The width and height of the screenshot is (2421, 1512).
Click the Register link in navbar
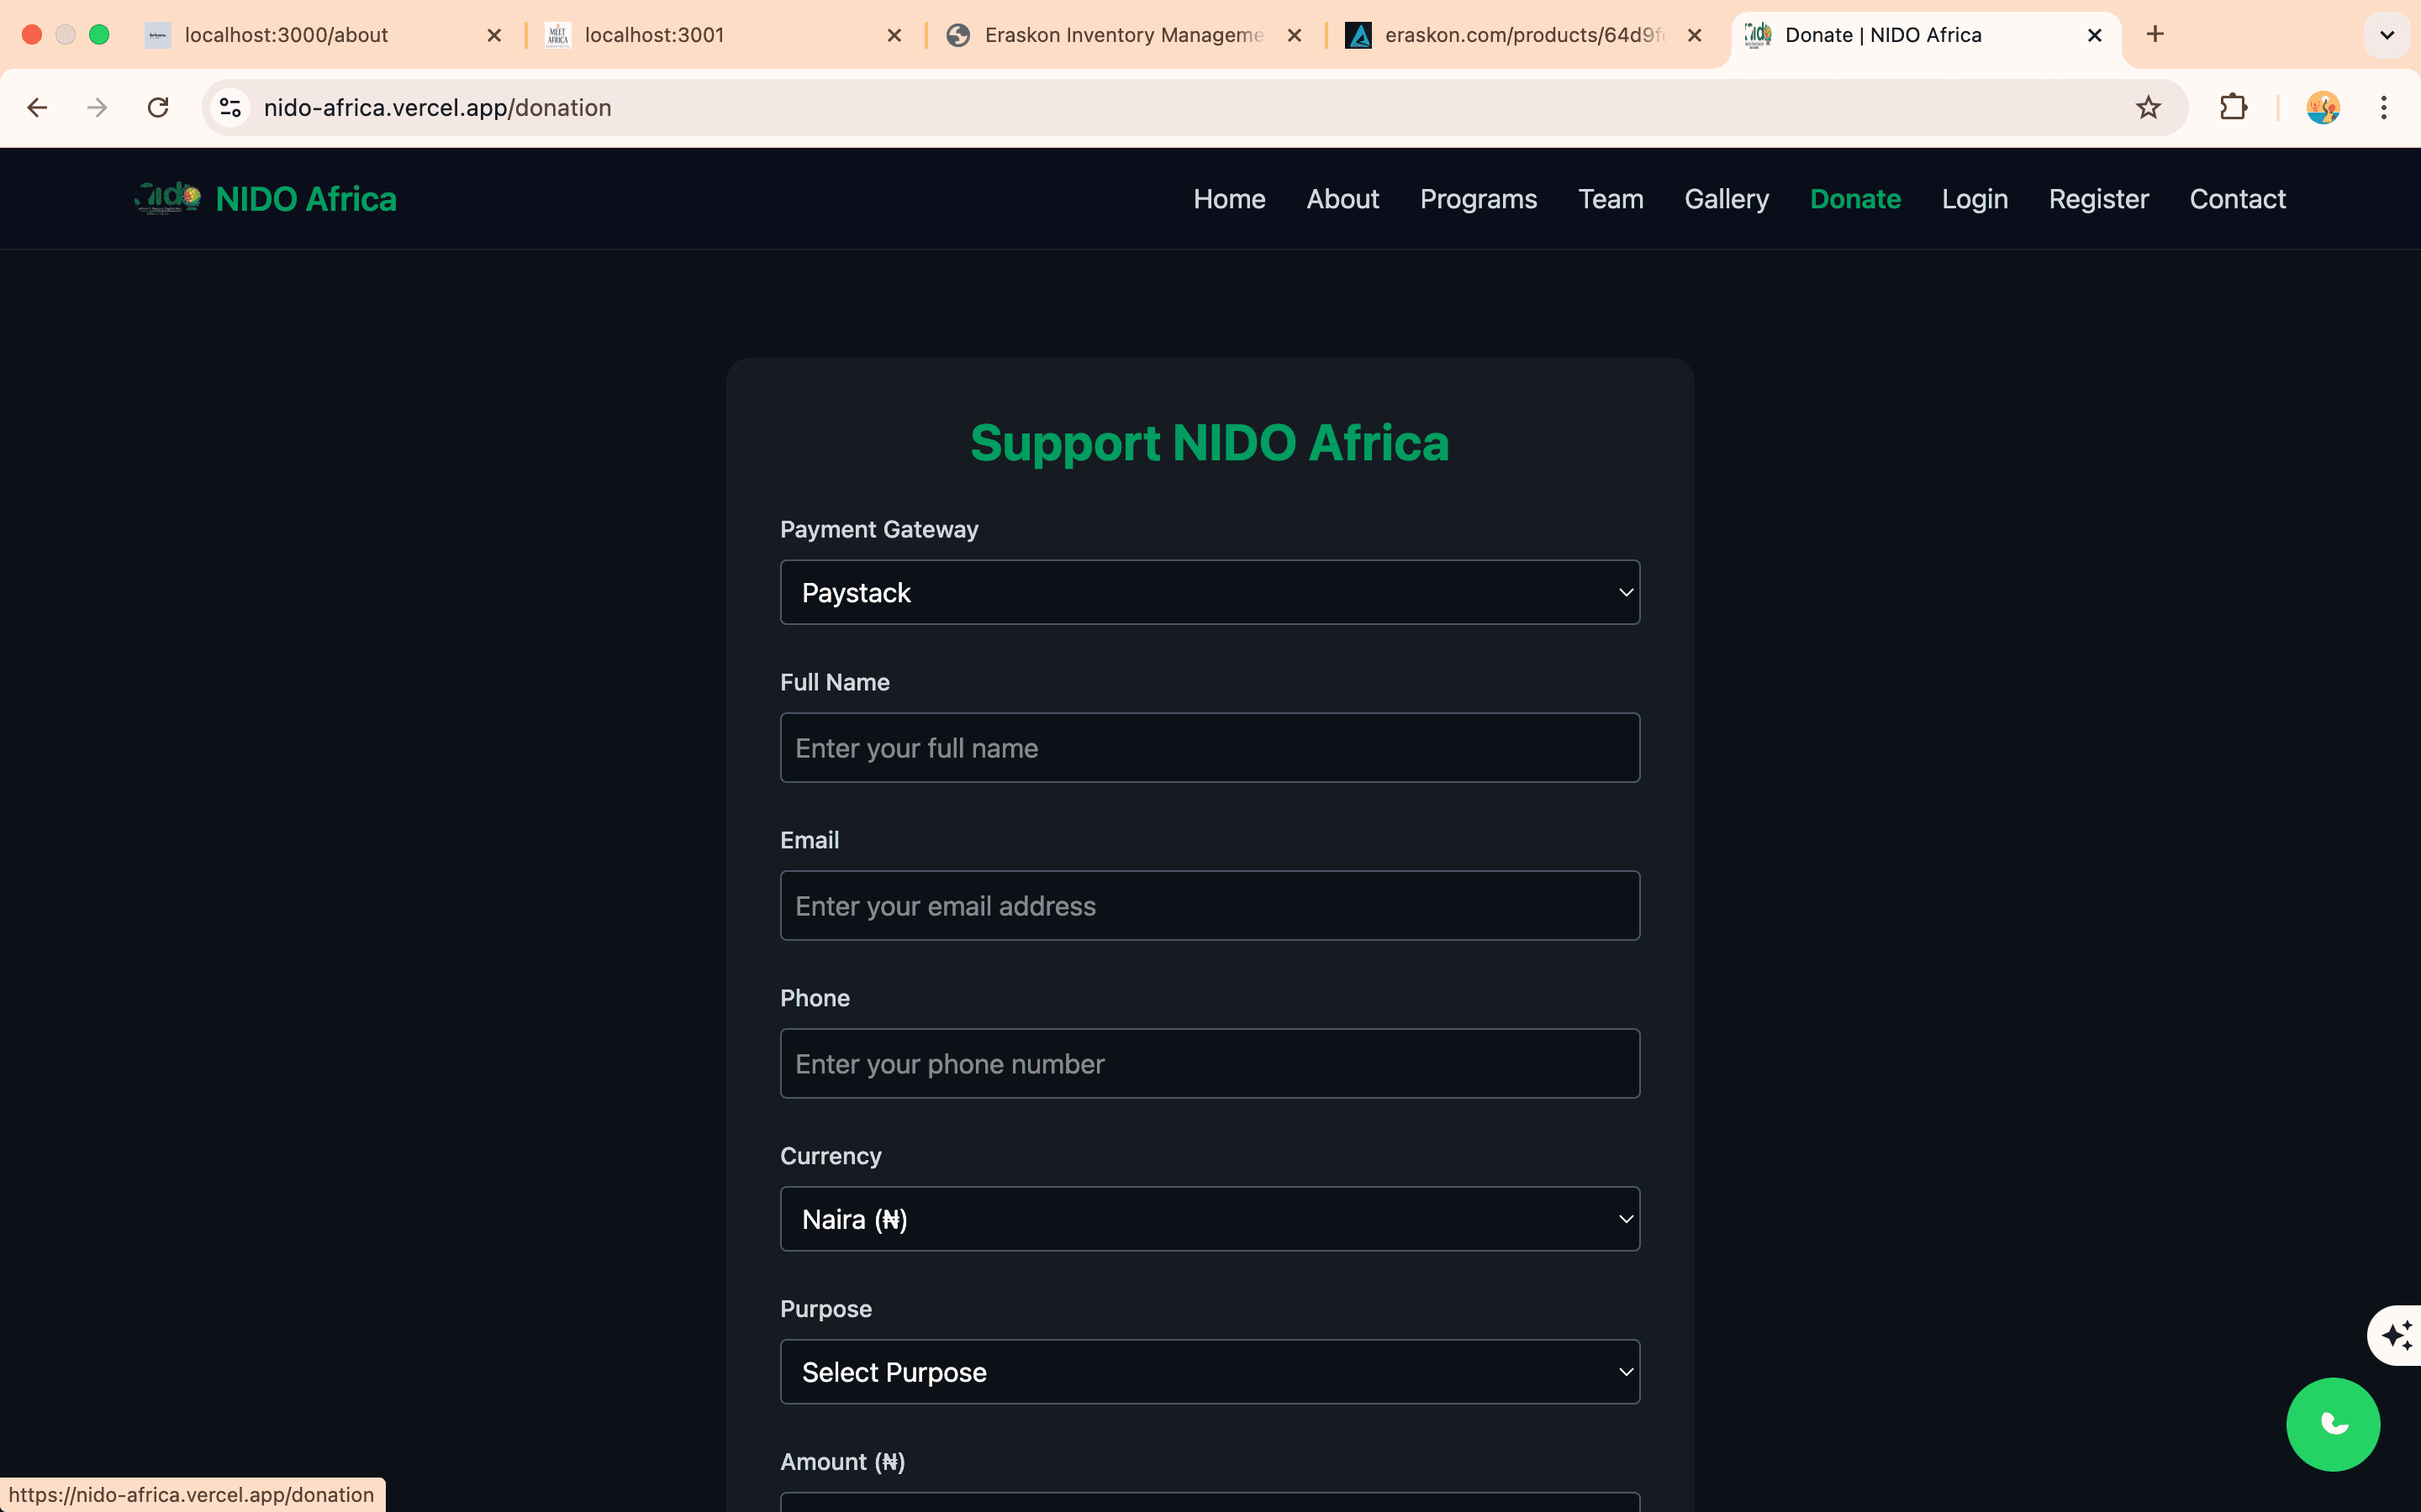tap(2098, 199)
